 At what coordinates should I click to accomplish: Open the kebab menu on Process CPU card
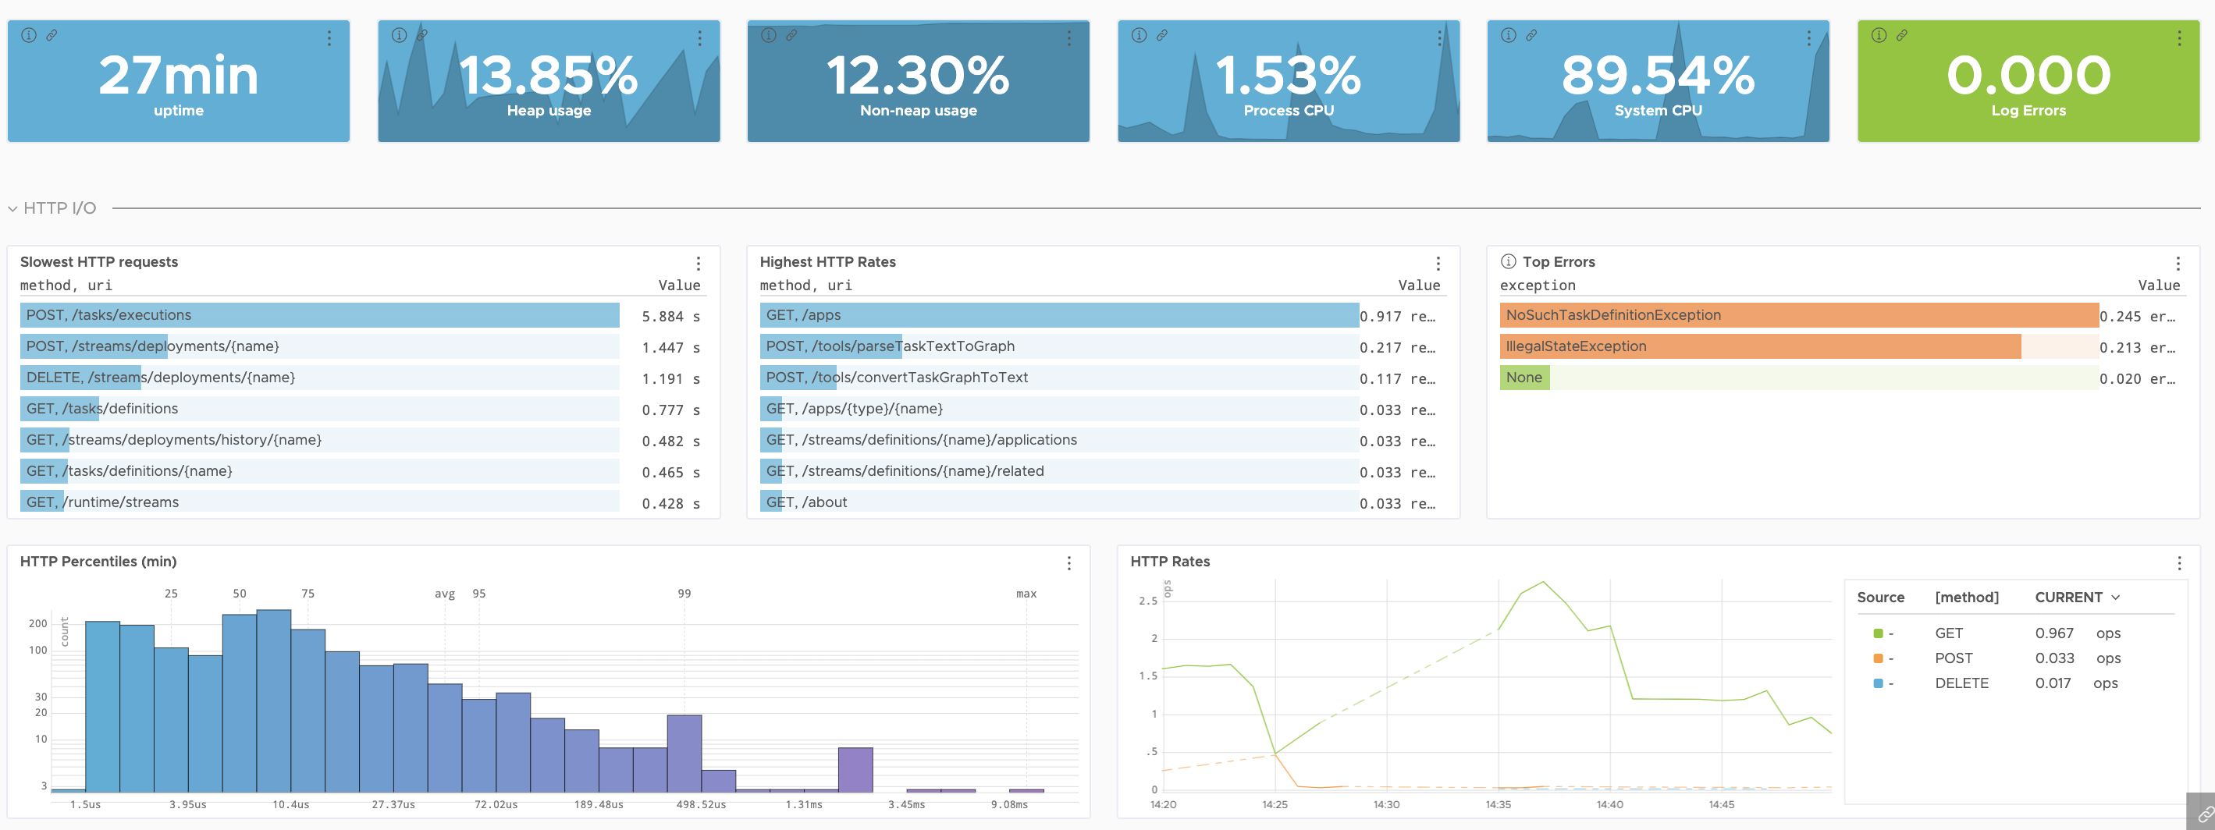pyautogui.click(x=1439, y=37)
